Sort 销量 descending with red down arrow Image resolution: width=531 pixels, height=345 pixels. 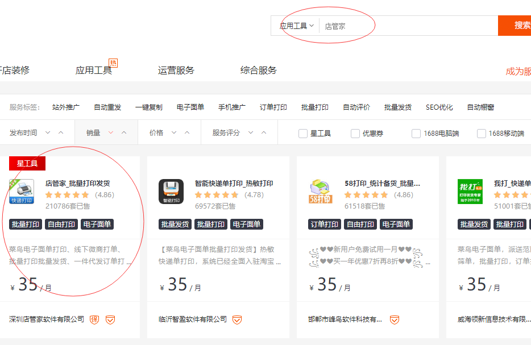pyautogui.click(x=111, y=133)
